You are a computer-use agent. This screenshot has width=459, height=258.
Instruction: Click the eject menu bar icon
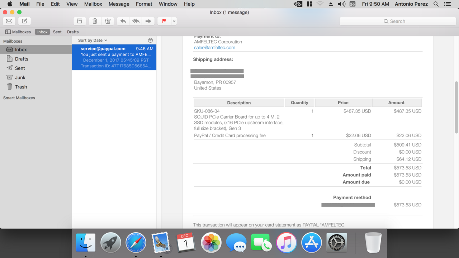coord(331,4)
